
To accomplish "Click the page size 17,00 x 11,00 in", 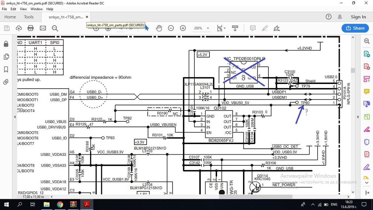I will tap(33, 197).
